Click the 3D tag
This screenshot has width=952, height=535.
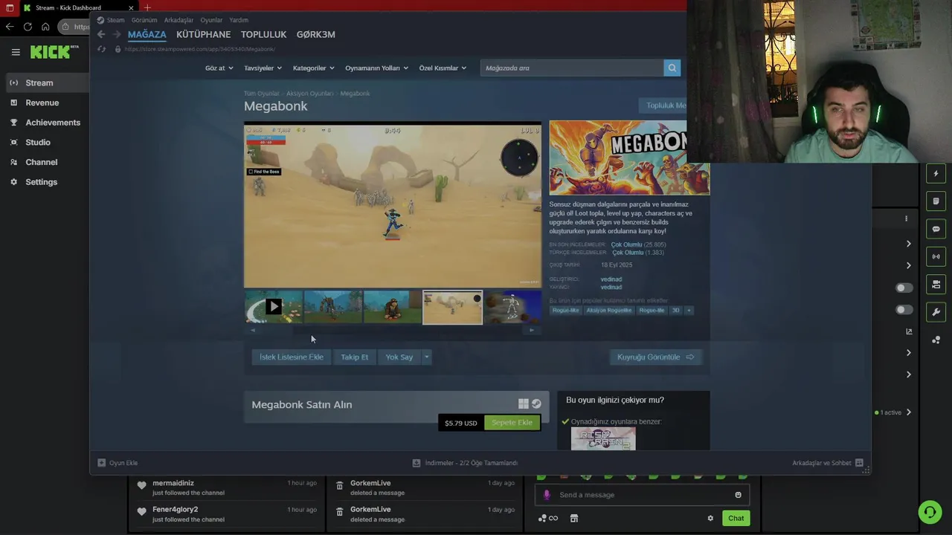point(675,310)
